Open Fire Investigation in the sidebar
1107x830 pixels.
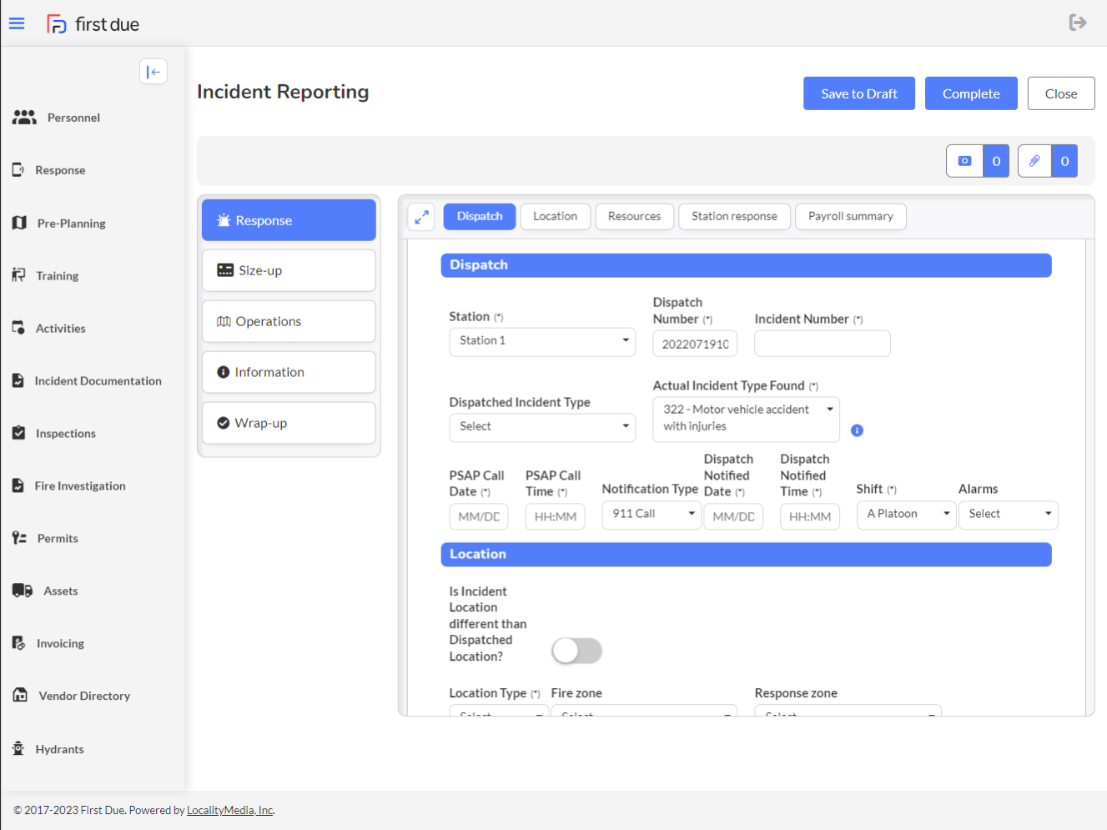pos(80,485)
